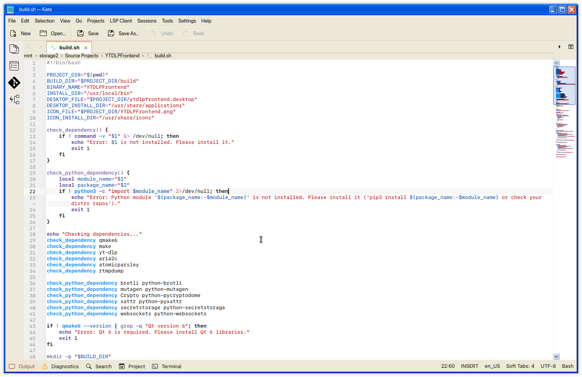The height and width of the screenshot is (377, 582).
Task: Open the LSP Client menu
Action: [x=121, y=21]
